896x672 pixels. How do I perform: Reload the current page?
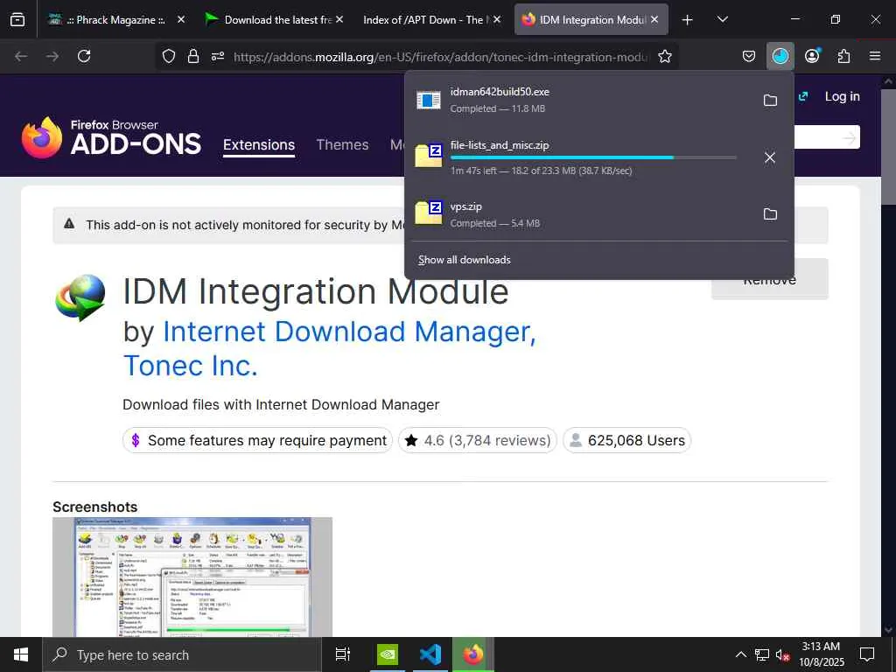pos(84,56)
